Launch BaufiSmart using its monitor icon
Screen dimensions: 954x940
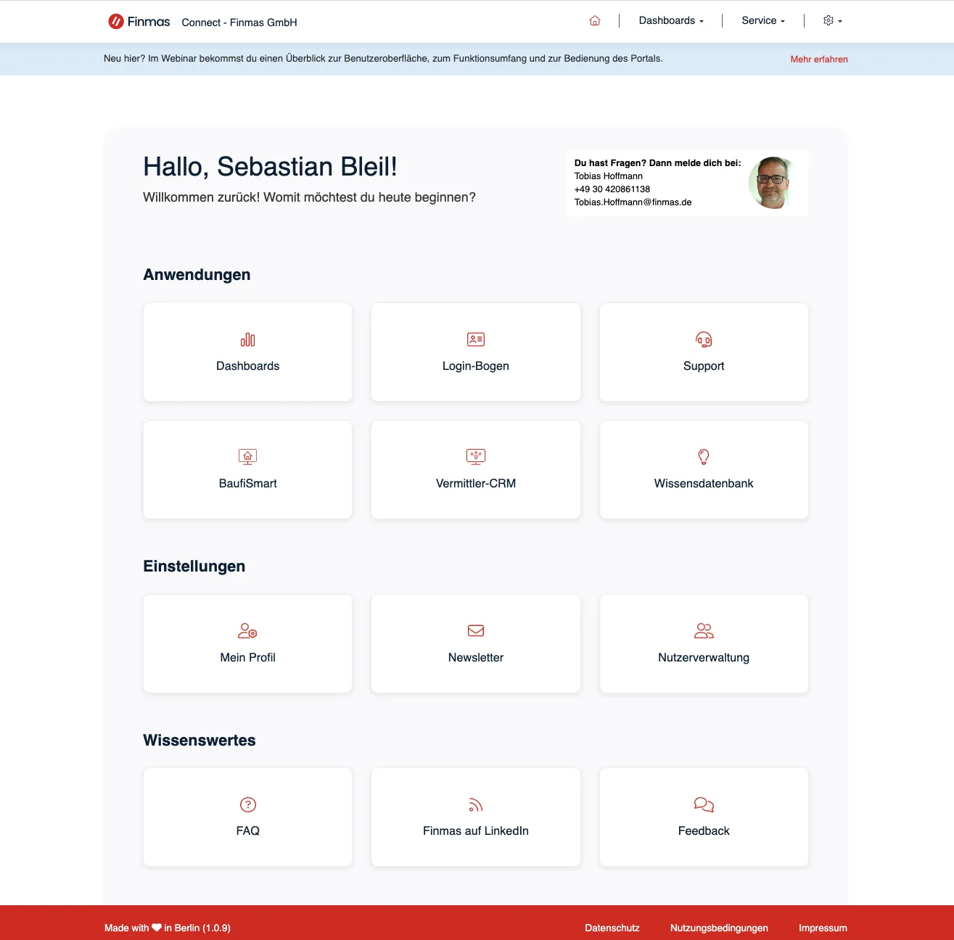[248, 456]
